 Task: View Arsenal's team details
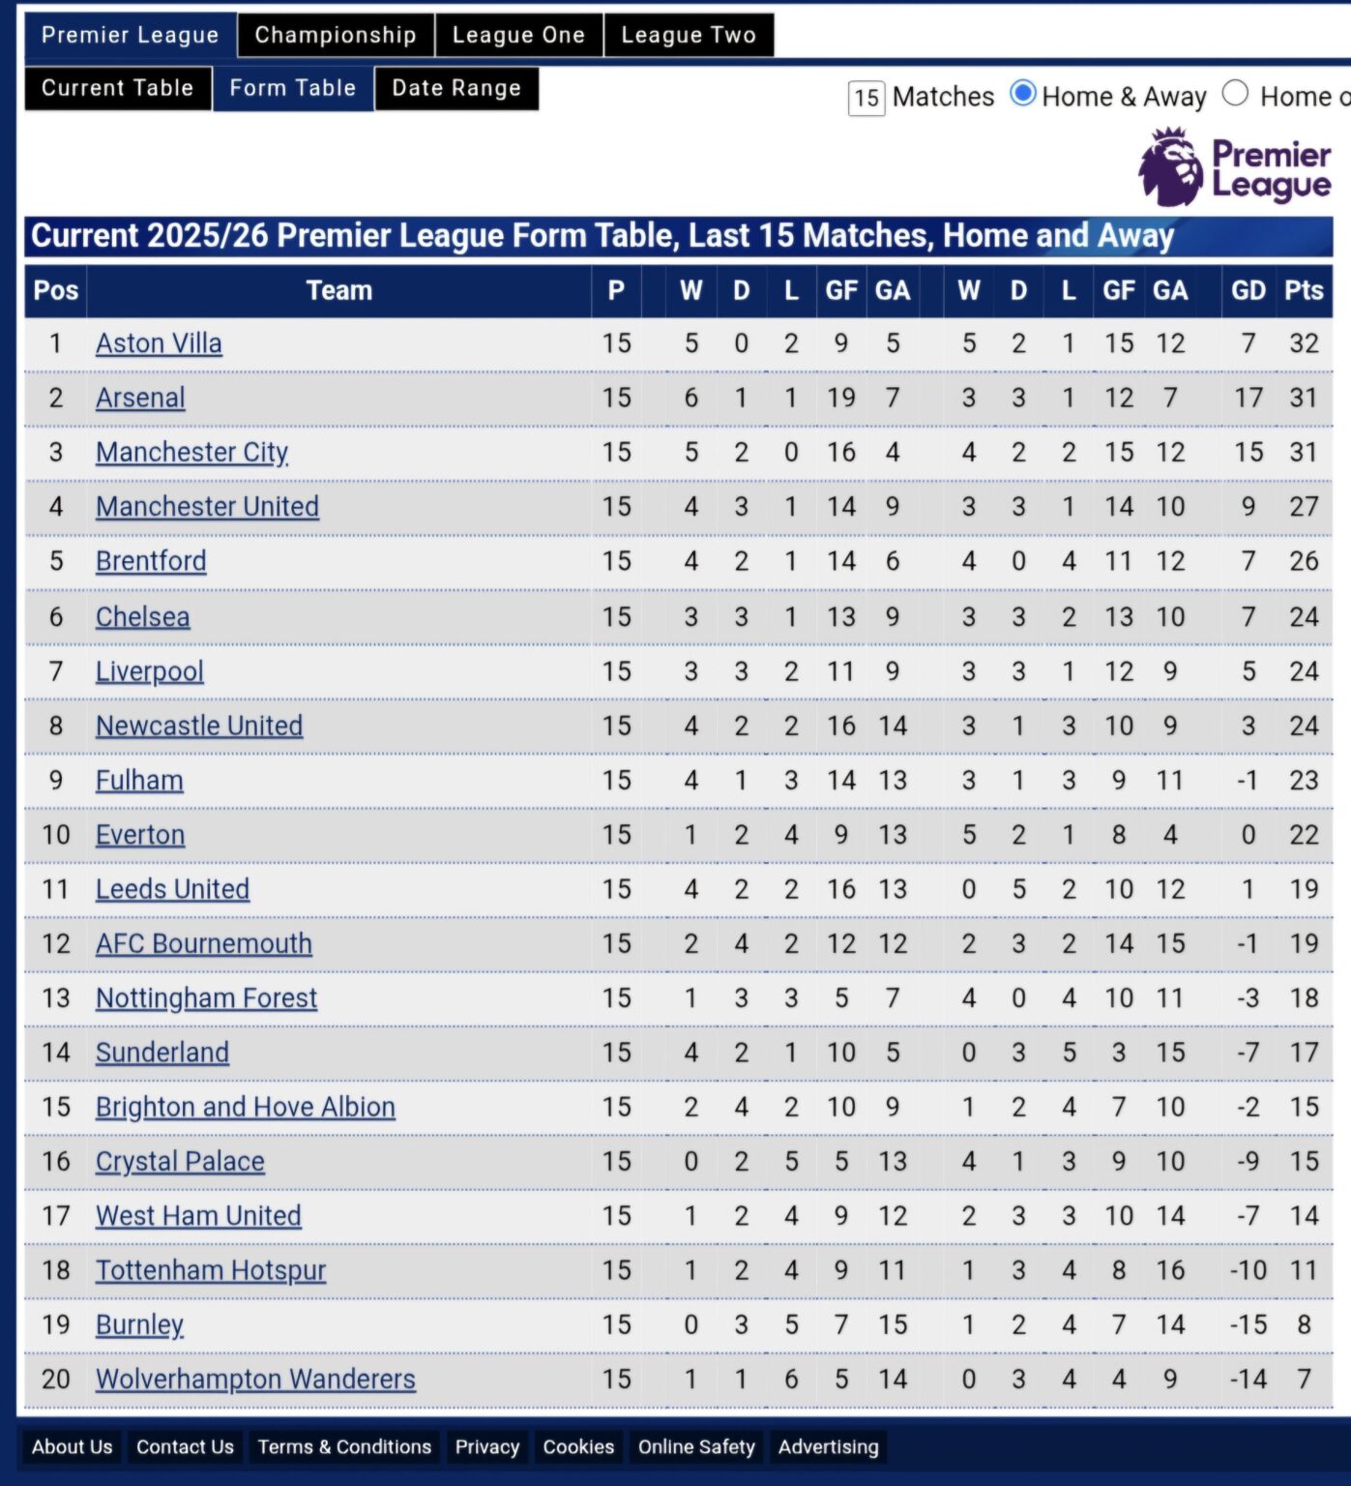click(140, 398)
